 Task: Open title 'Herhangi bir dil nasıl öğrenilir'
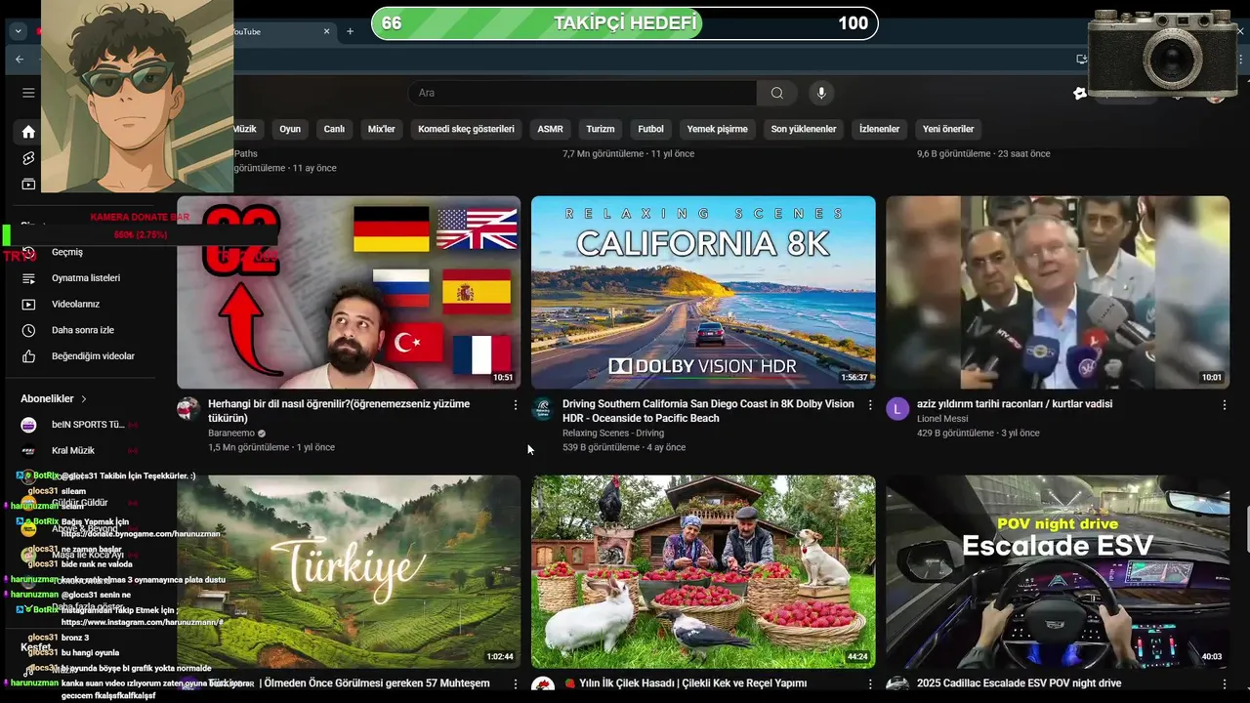339,411
